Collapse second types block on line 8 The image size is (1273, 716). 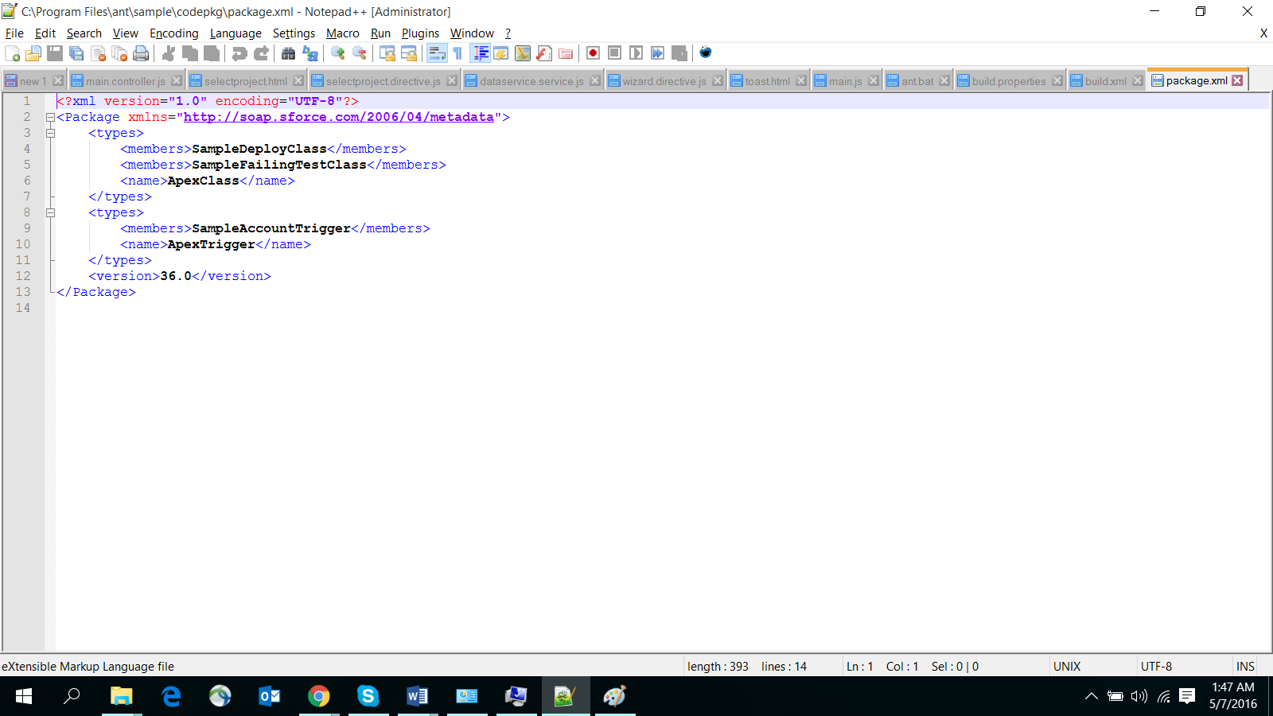[50, 212]
